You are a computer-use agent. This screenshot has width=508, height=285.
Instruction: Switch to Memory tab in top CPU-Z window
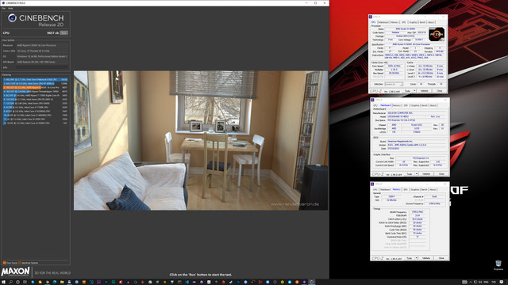click(x=394, y=22)
